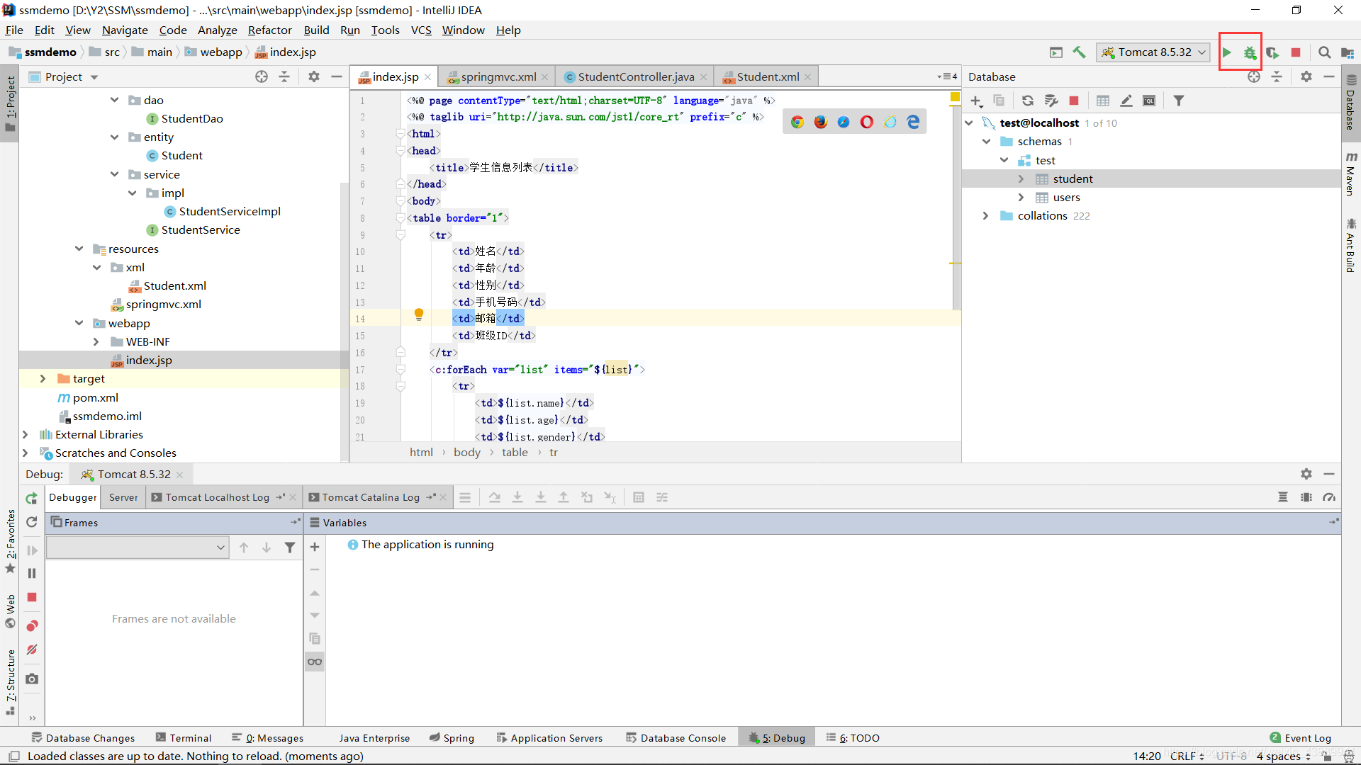The height and width of the screenshot is (765, 1361).
Task: Open in Opera browser icon
Action: point(867,122)
